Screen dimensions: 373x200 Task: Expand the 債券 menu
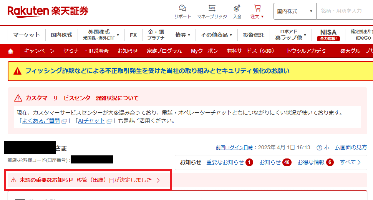pyautogui.click(x=189, y=35)
